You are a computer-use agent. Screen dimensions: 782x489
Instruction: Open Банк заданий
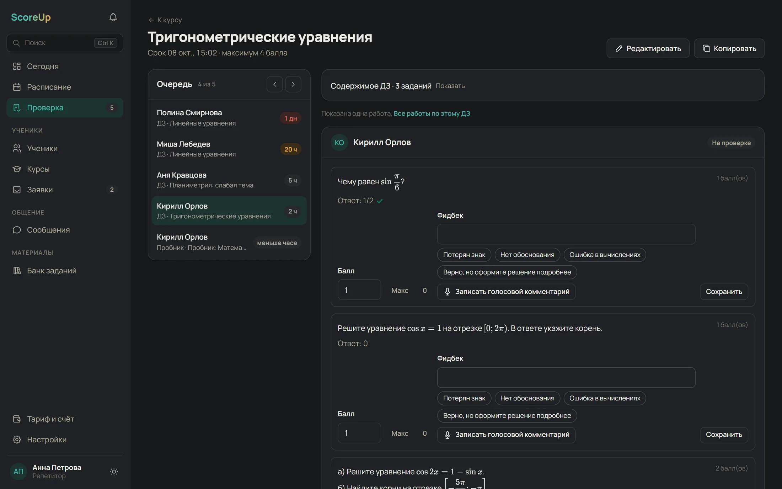[x=65, y=271]
